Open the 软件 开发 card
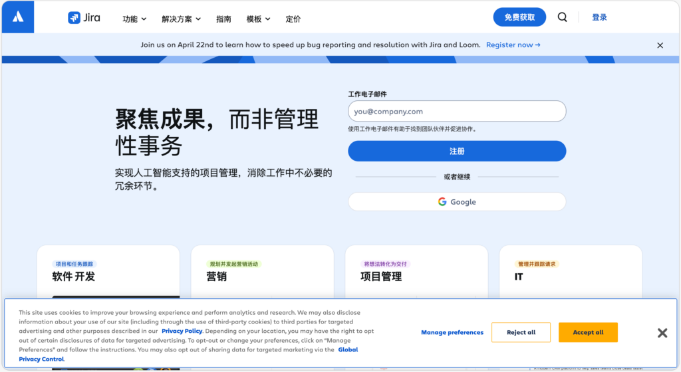This screenshot has height=372, width=681. [108, 272]
